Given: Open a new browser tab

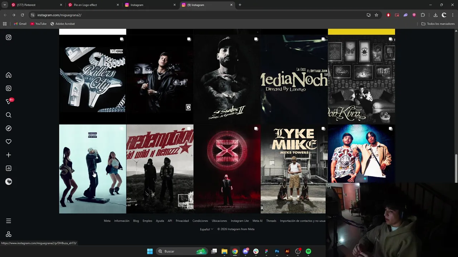Looking at the screenshot, I should [240, 5].
